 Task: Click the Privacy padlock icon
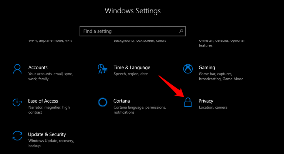188,102
